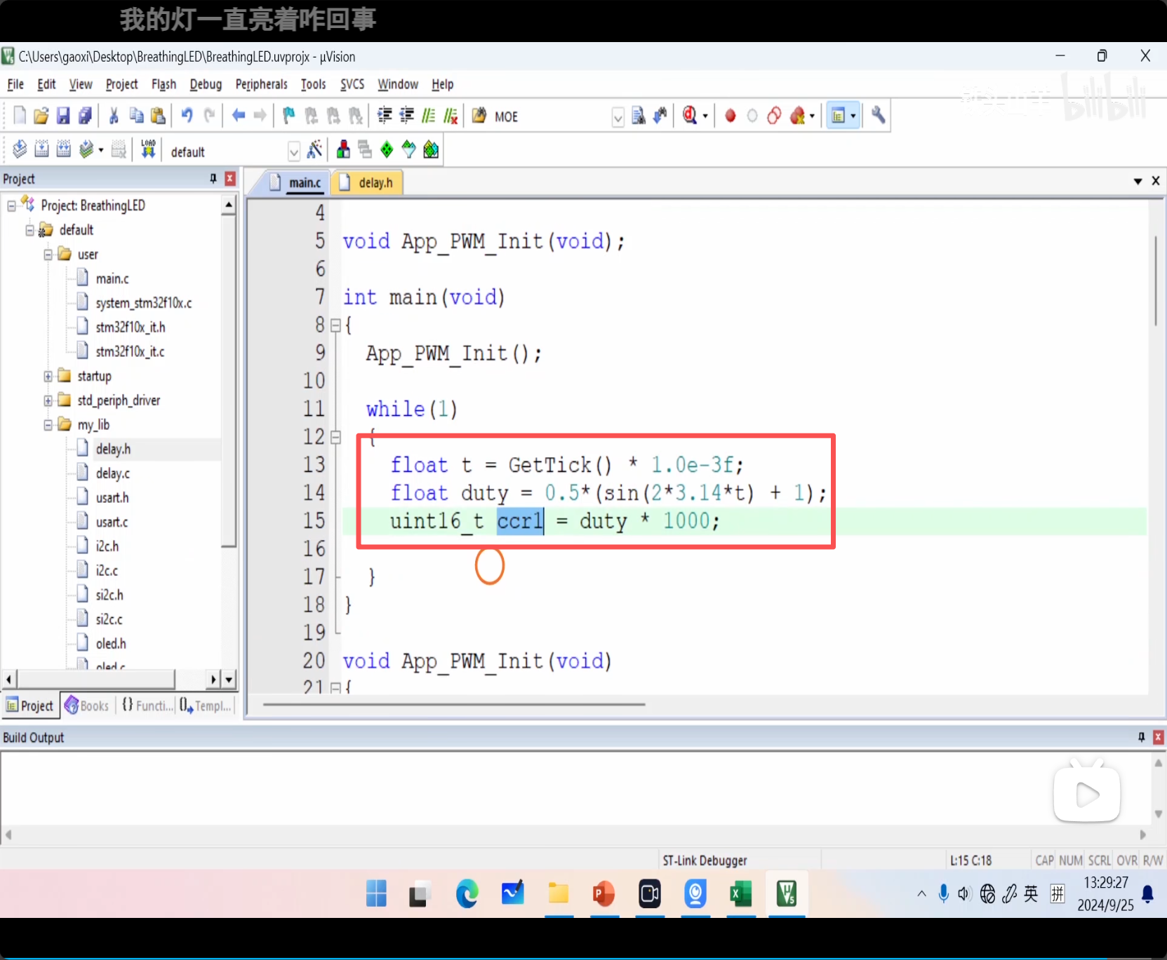Image resolution: width=1167 pixels, height=960 pixels.
Task: Open Excel from the taskbar
Action: click(x=741, y=894)
